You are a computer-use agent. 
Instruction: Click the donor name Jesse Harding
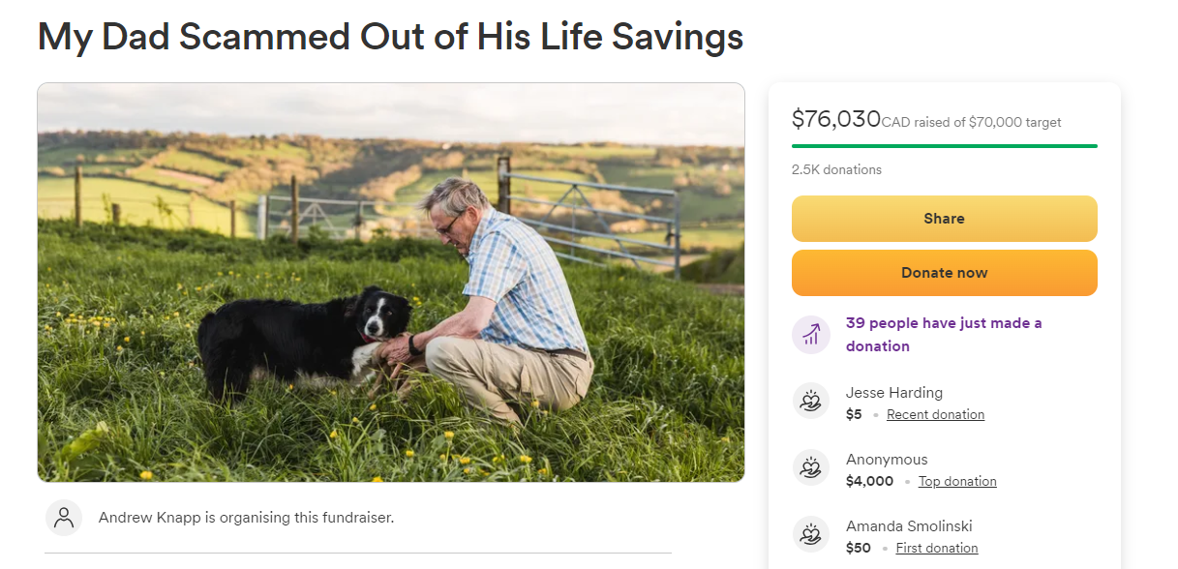click(x=893, y=392)
